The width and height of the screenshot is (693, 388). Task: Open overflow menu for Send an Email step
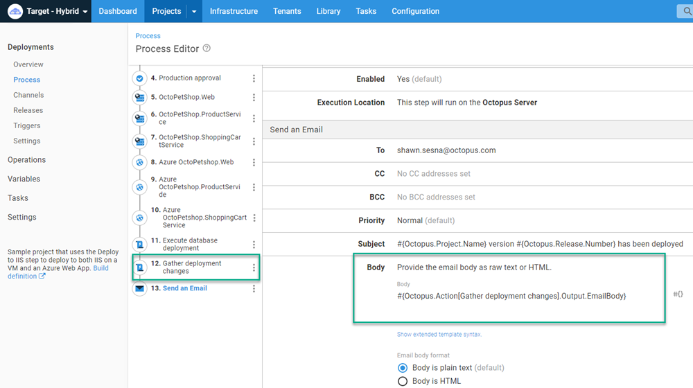pos(254,289)
